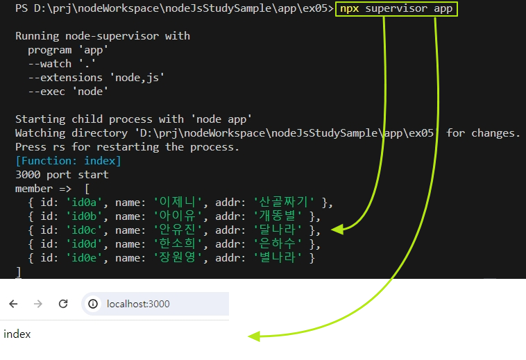Click the "program 'app'" line
Image resolution: width=526 pixels, height=360 pixels.
tap(68, 50)
